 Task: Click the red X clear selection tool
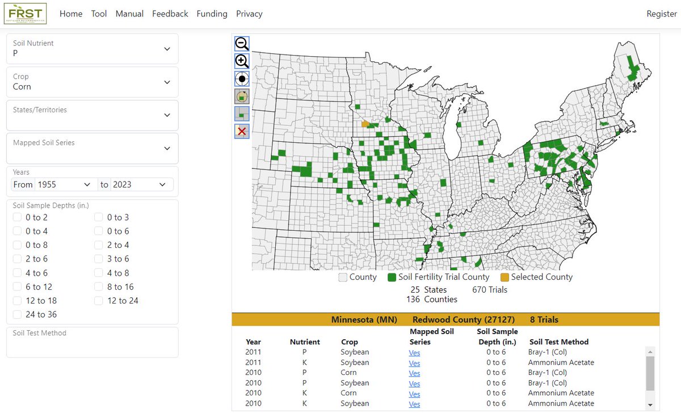click(241, 131)
